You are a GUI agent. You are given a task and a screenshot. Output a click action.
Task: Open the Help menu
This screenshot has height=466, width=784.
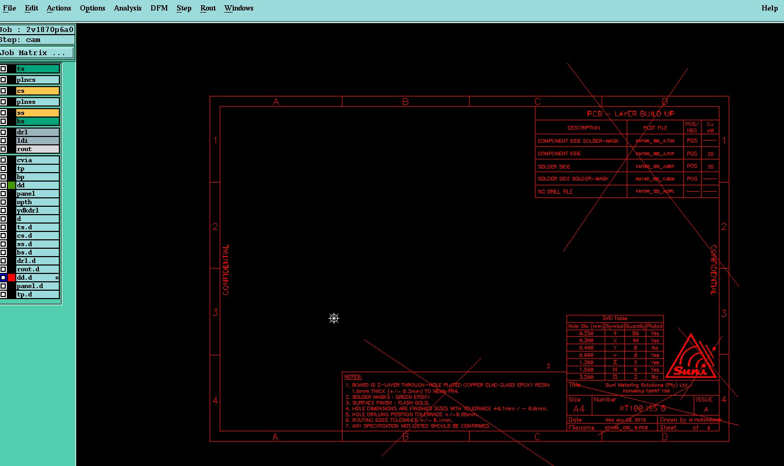click(770, 8)
